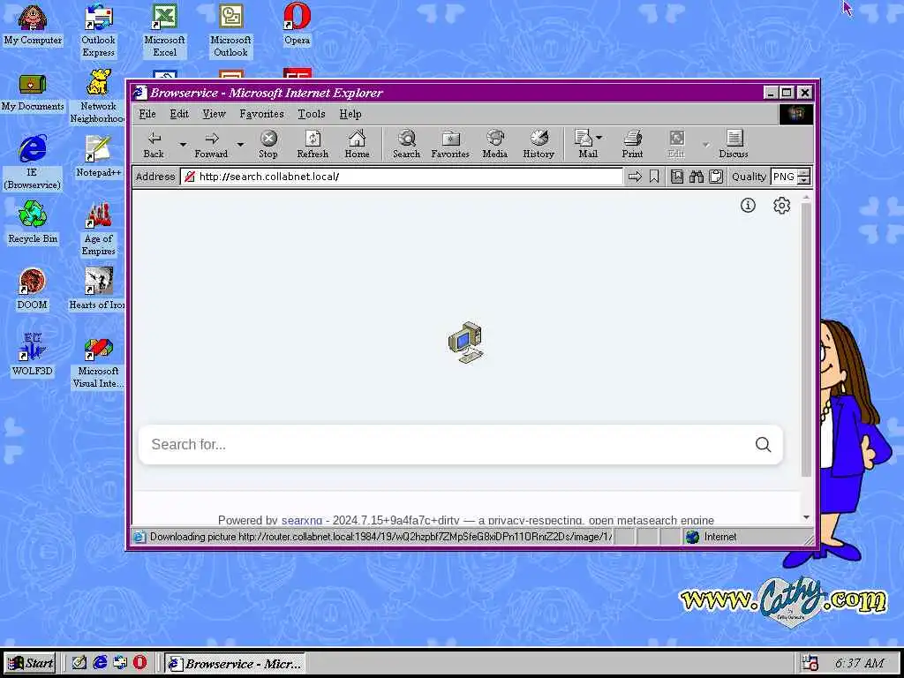
Task: Refresh the current page
Action: pyautogui.click(x=313, y=144)
